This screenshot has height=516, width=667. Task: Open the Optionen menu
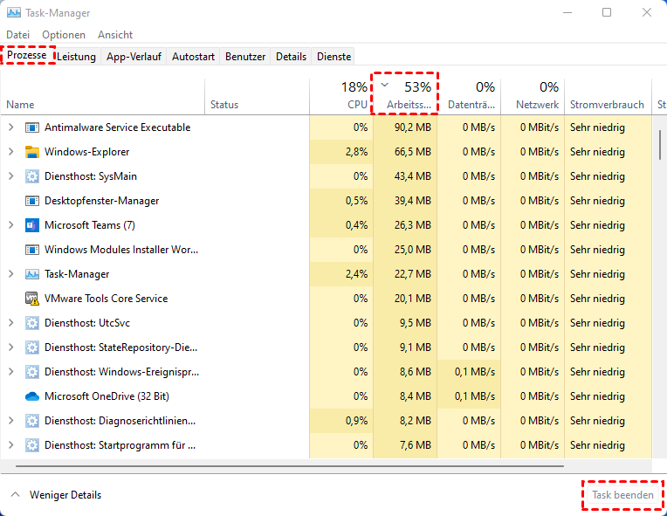pyautogui.click(x=64, y=35)
